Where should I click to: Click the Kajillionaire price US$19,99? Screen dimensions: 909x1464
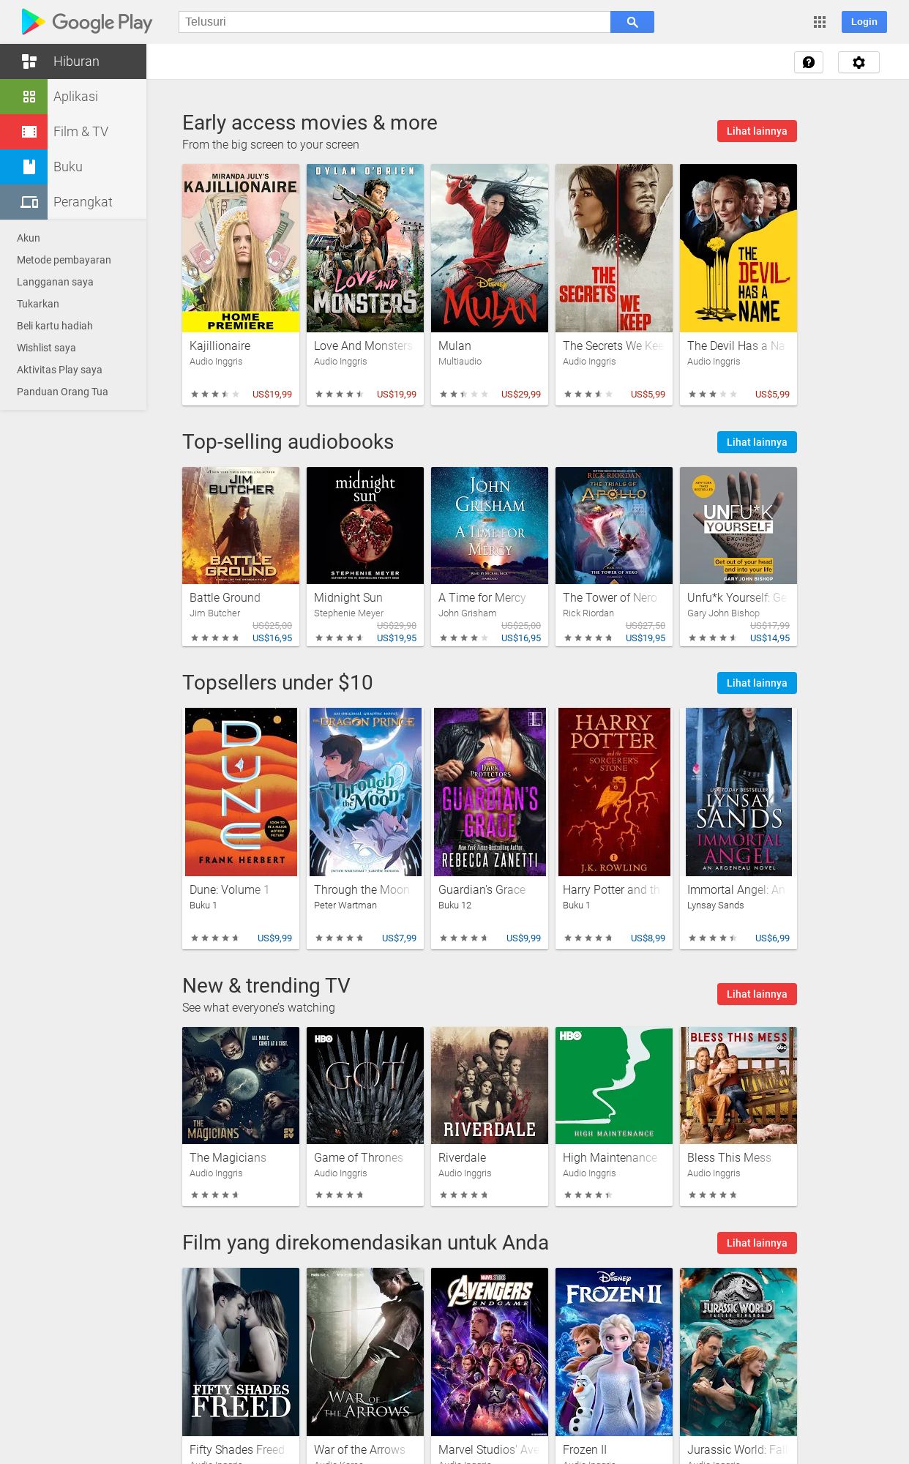click(272, 395)
